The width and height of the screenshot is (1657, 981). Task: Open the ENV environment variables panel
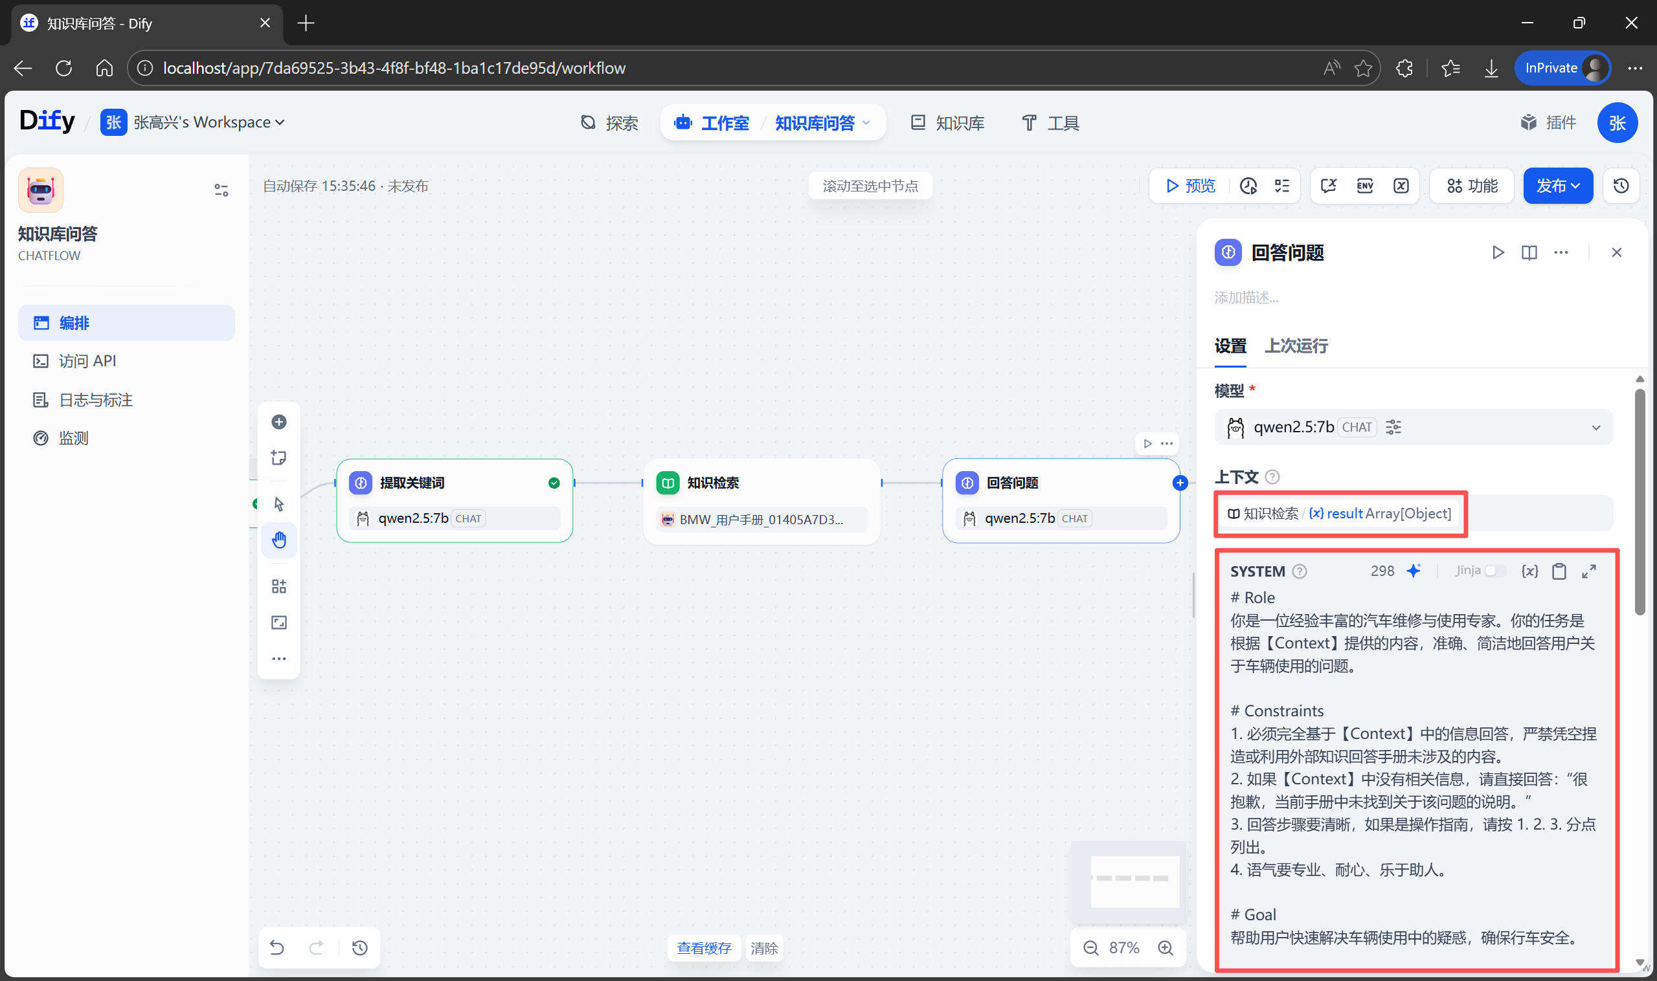1364,186
